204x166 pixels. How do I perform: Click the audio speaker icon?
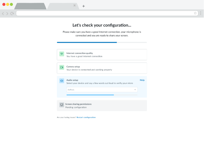(62, 81)
